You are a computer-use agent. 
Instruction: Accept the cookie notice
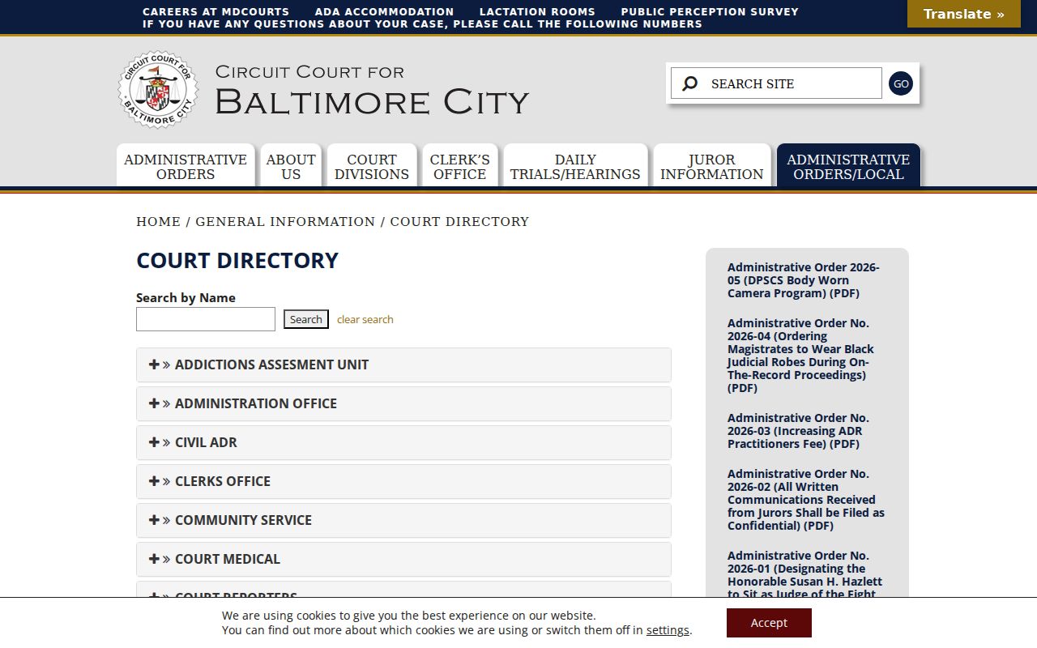click(769, 623)
